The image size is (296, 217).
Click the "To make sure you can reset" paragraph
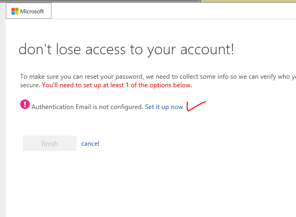[158, 81]
